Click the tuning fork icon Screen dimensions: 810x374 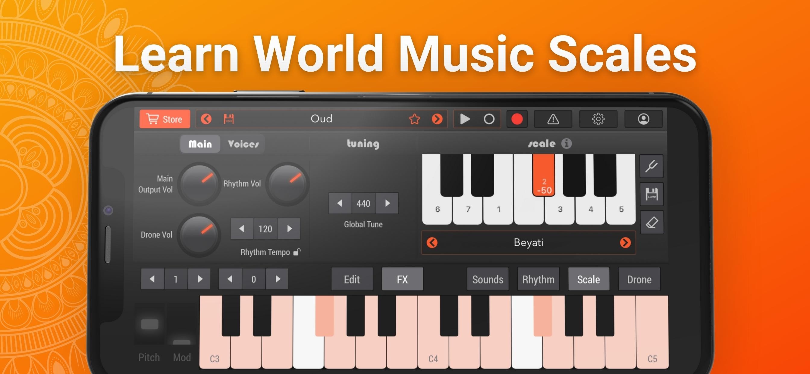(651, 166)
